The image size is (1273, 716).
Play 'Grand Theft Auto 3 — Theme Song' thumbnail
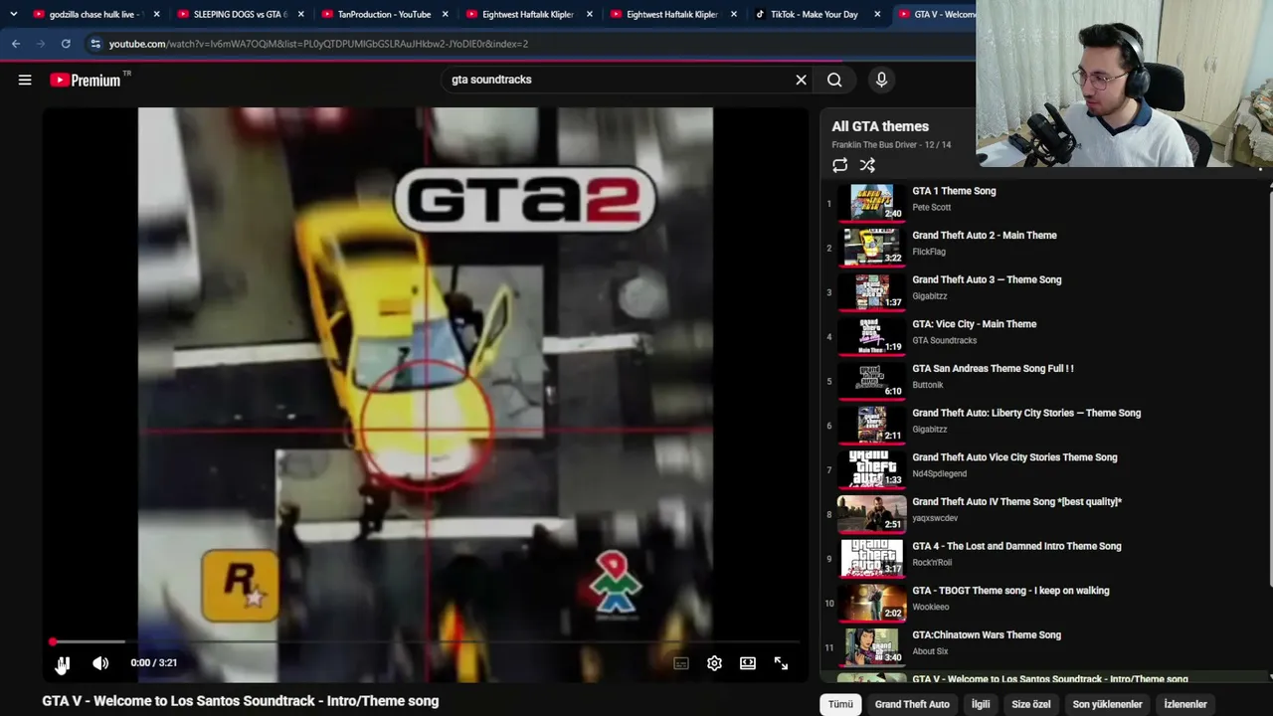872,291
